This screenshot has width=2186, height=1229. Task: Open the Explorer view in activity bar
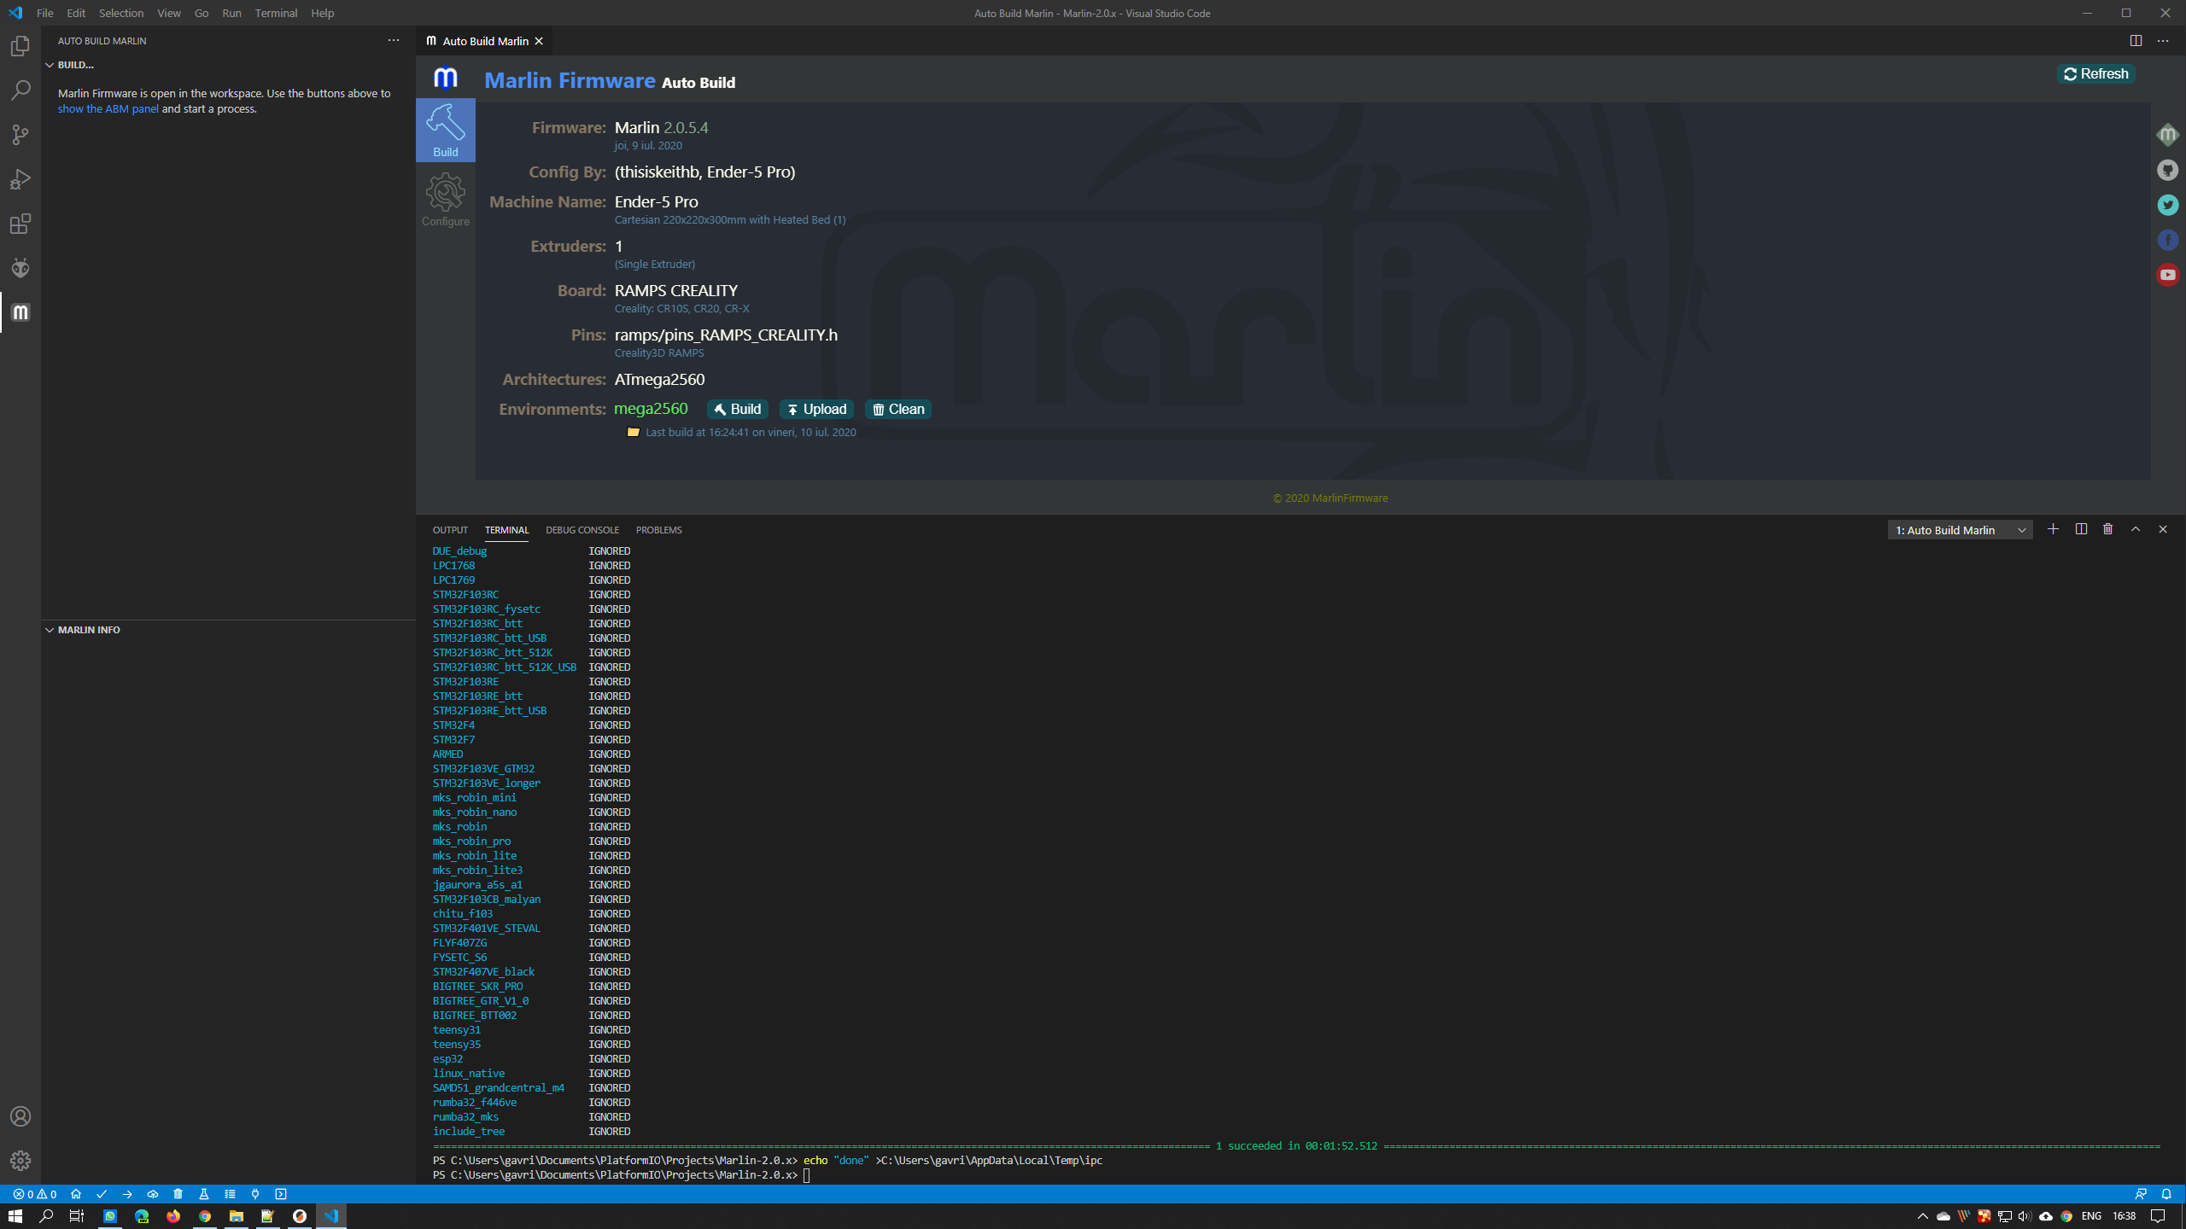point(20,46)
